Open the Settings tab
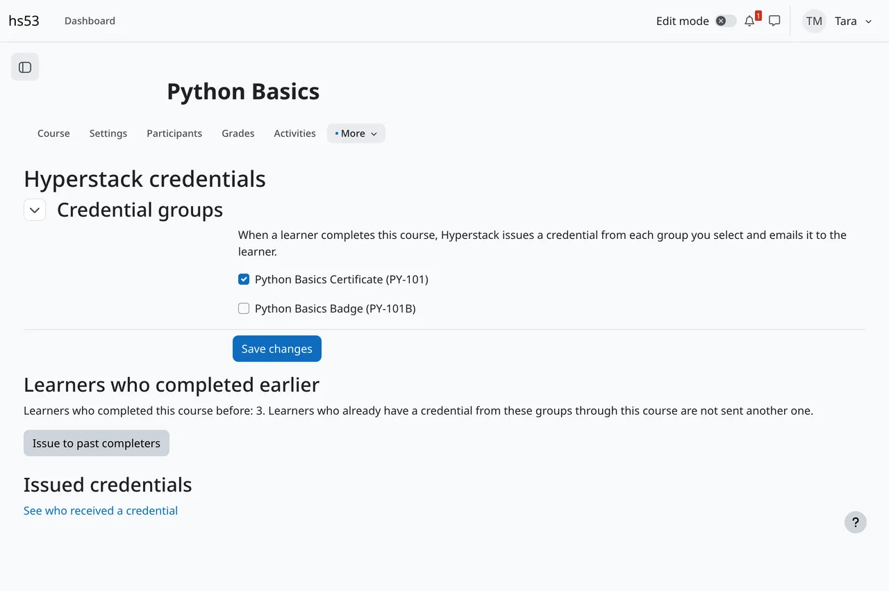The height and width of the screenshot is (591, 889). [x=108, y=133]
